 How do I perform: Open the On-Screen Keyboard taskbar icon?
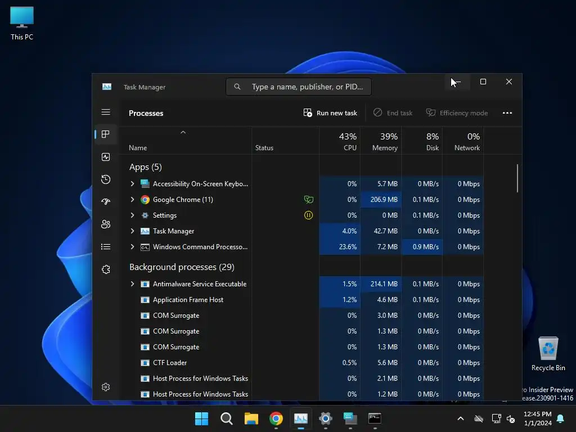pos(350,418)
